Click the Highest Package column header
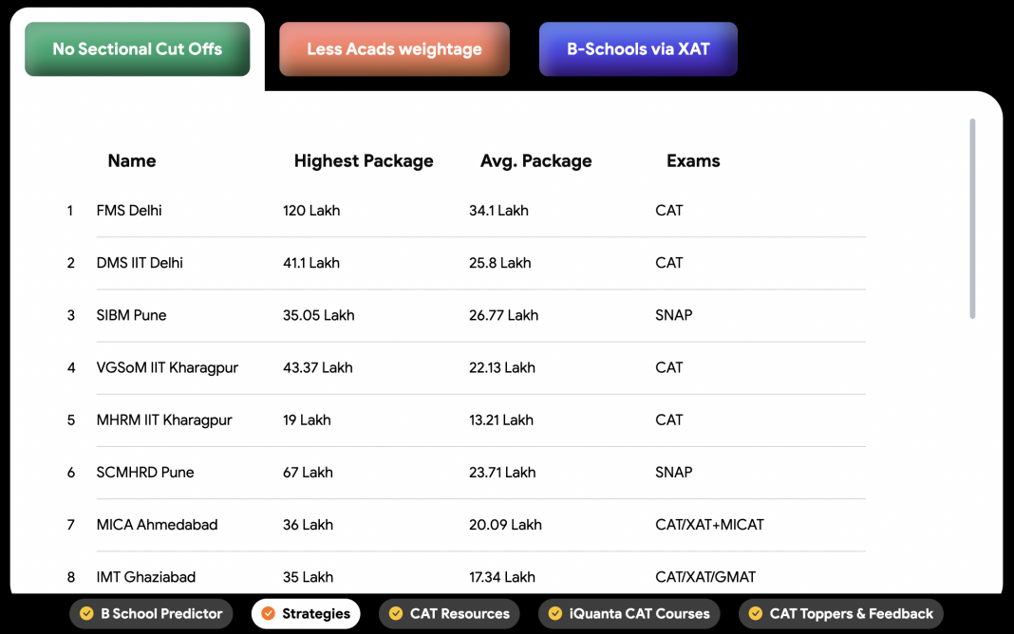Screen dimensions: 1014x634 [364, 160]
